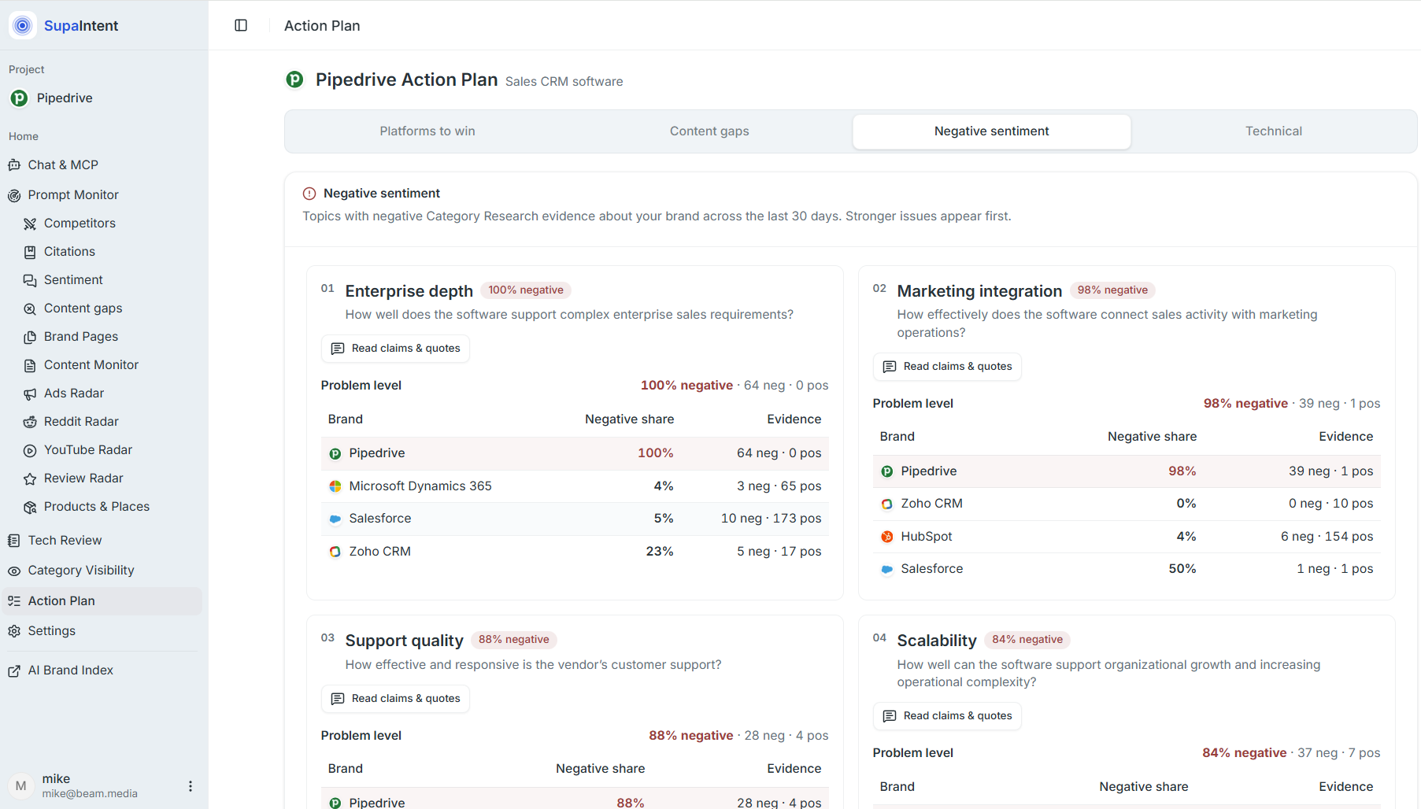Click the Chat & MCP icon

click(14, 165)
